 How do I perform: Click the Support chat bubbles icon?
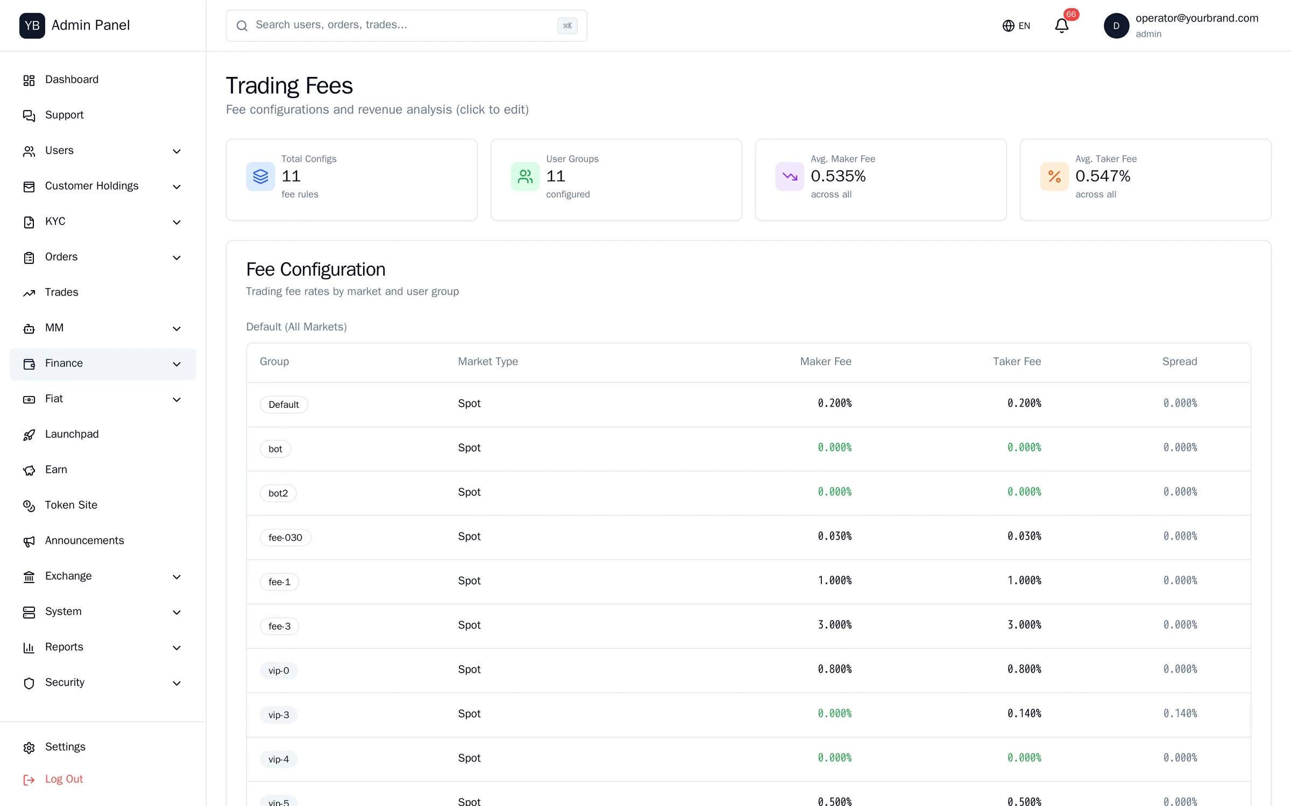pos(29,116)
